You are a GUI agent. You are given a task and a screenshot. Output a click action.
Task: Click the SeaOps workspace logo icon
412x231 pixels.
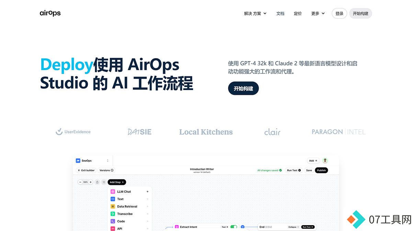78,161
